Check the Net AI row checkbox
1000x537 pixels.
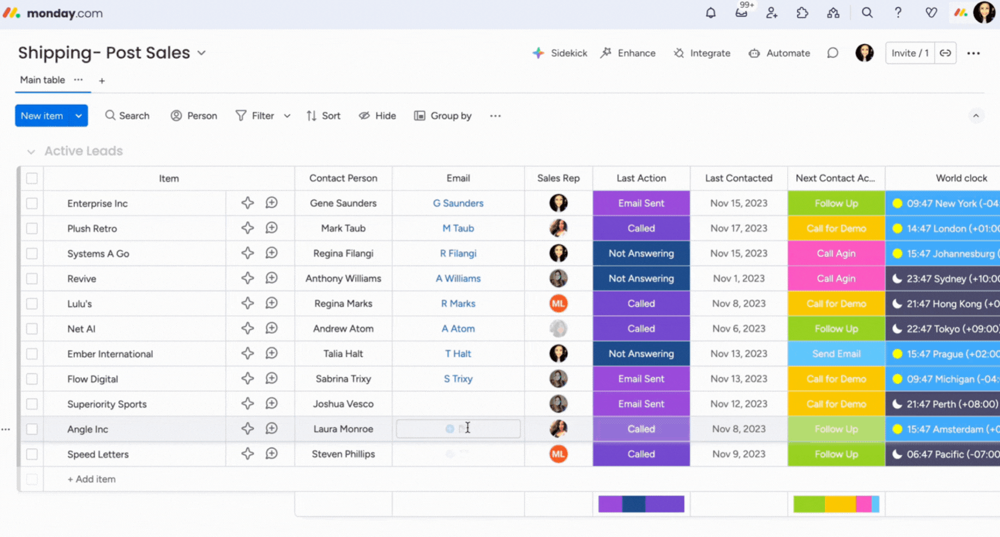[32, 328]
